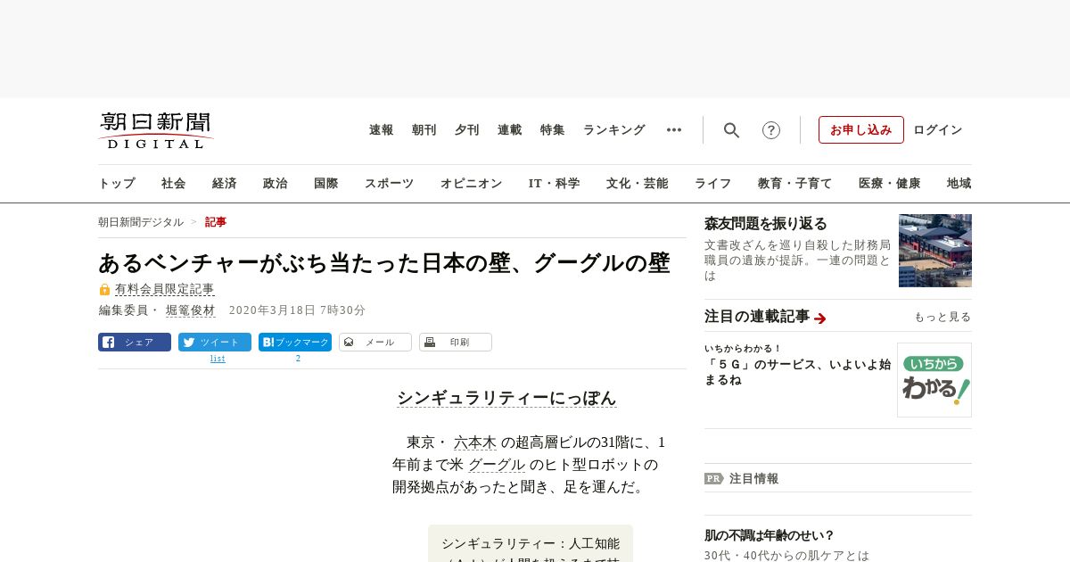The height and width of the screenshot is (562, 1070).
Task: Go to the 社会 section tab
Action: coord(174,184)
